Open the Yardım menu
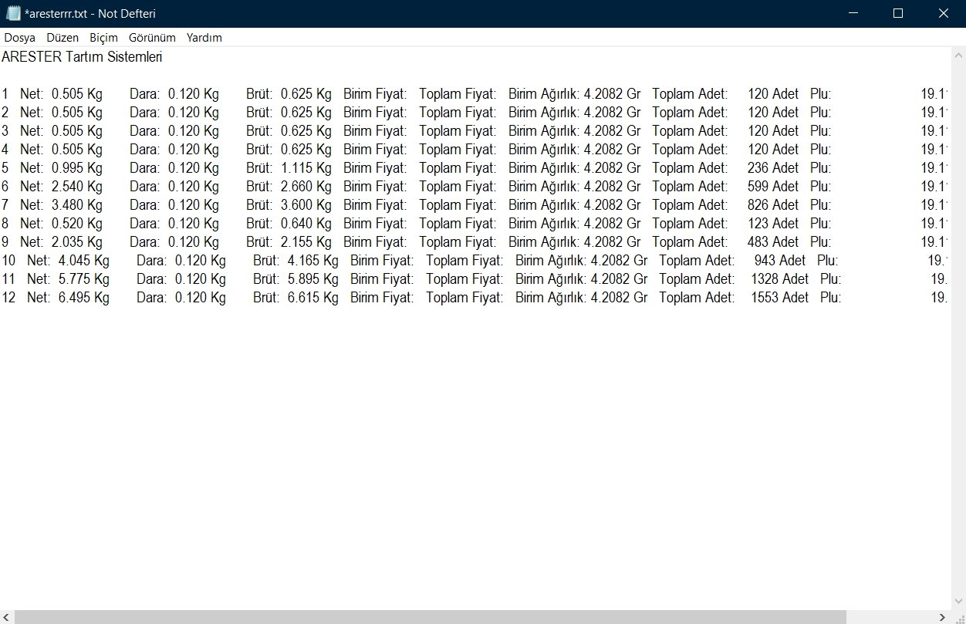 204,37
